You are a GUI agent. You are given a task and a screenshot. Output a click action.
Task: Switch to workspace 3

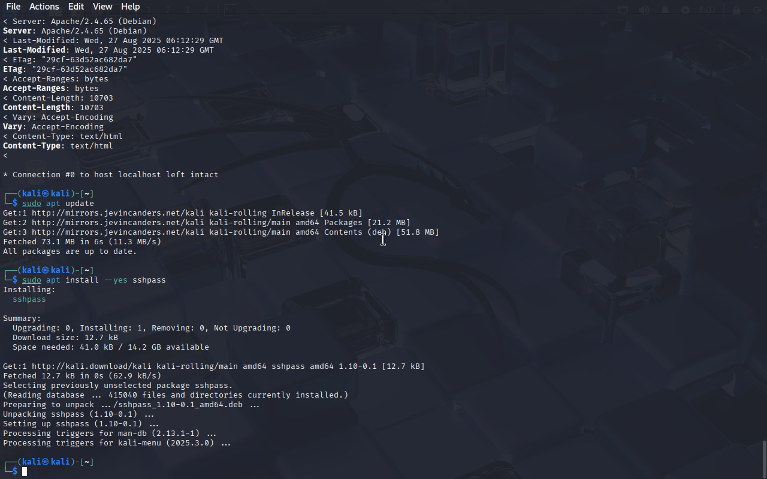point(187,10)
